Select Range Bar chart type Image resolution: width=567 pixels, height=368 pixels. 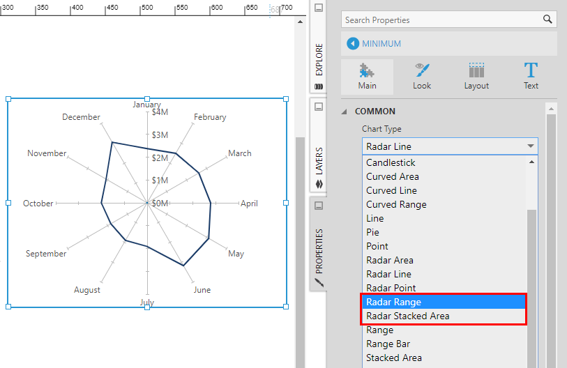coord(444,344)
